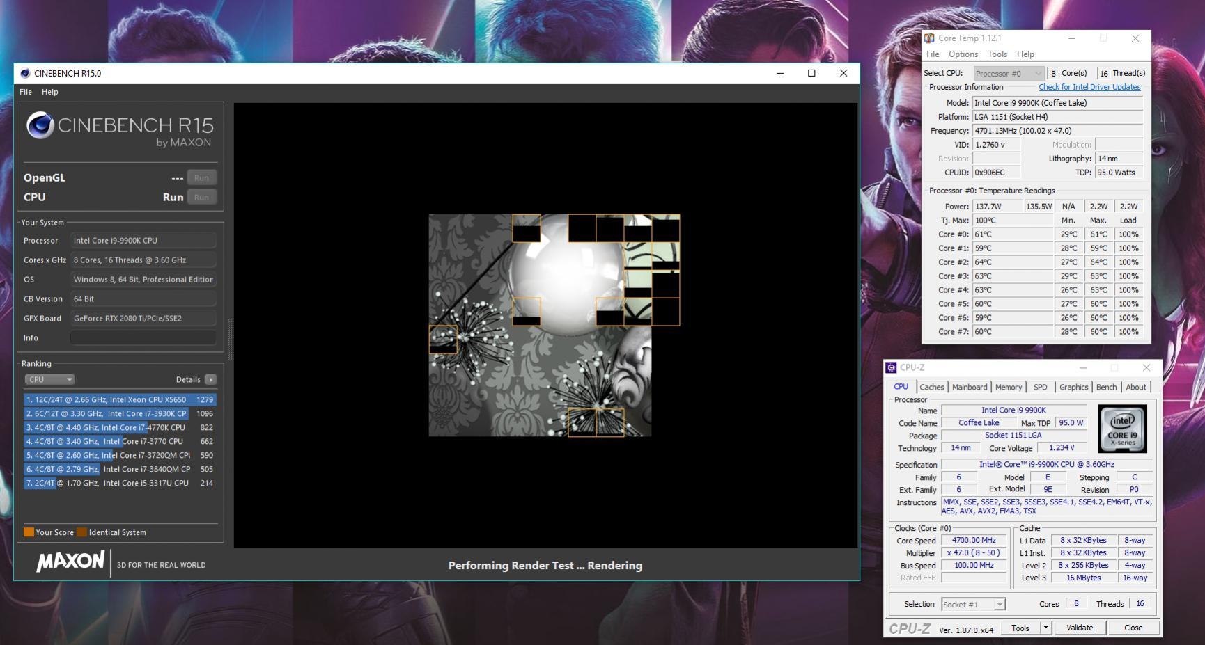Select the Intel Core i7-3720QM ranking row
Screen dimensions: 1205x645
point(120,455)
